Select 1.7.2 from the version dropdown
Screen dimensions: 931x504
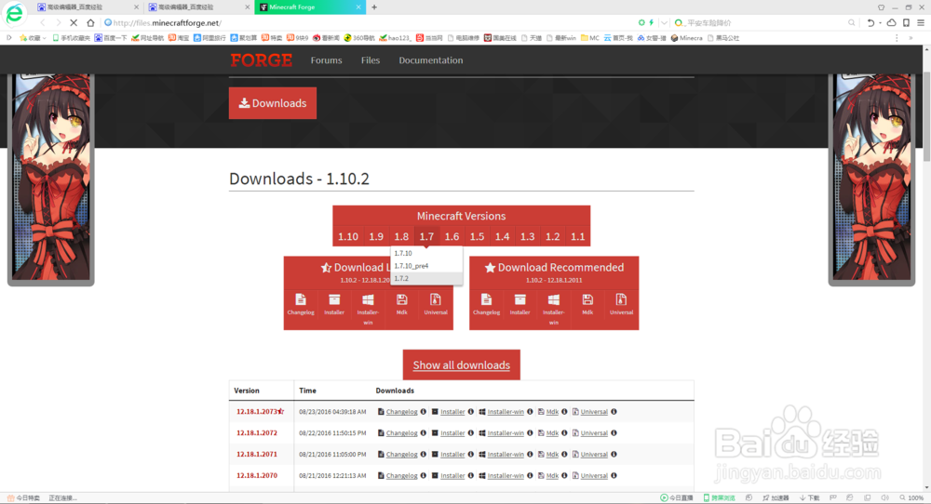coord(426,278)
